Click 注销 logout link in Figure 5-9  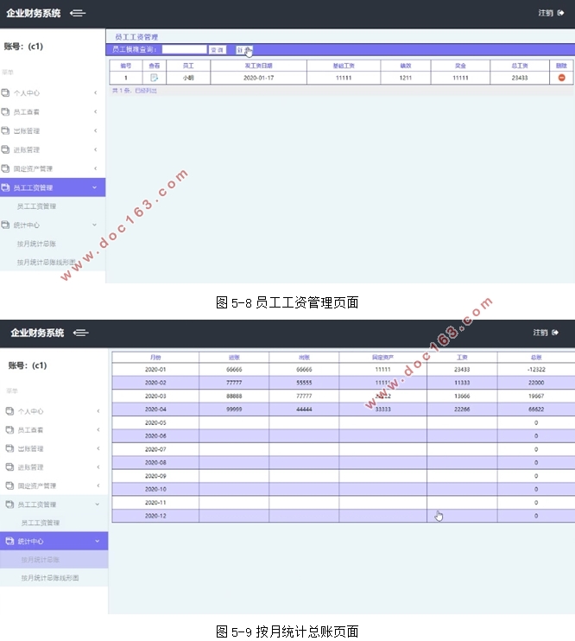click(540, 333)
